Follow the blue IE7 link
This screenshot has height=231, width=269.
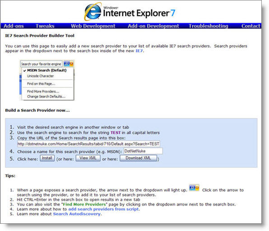point(139,51)
